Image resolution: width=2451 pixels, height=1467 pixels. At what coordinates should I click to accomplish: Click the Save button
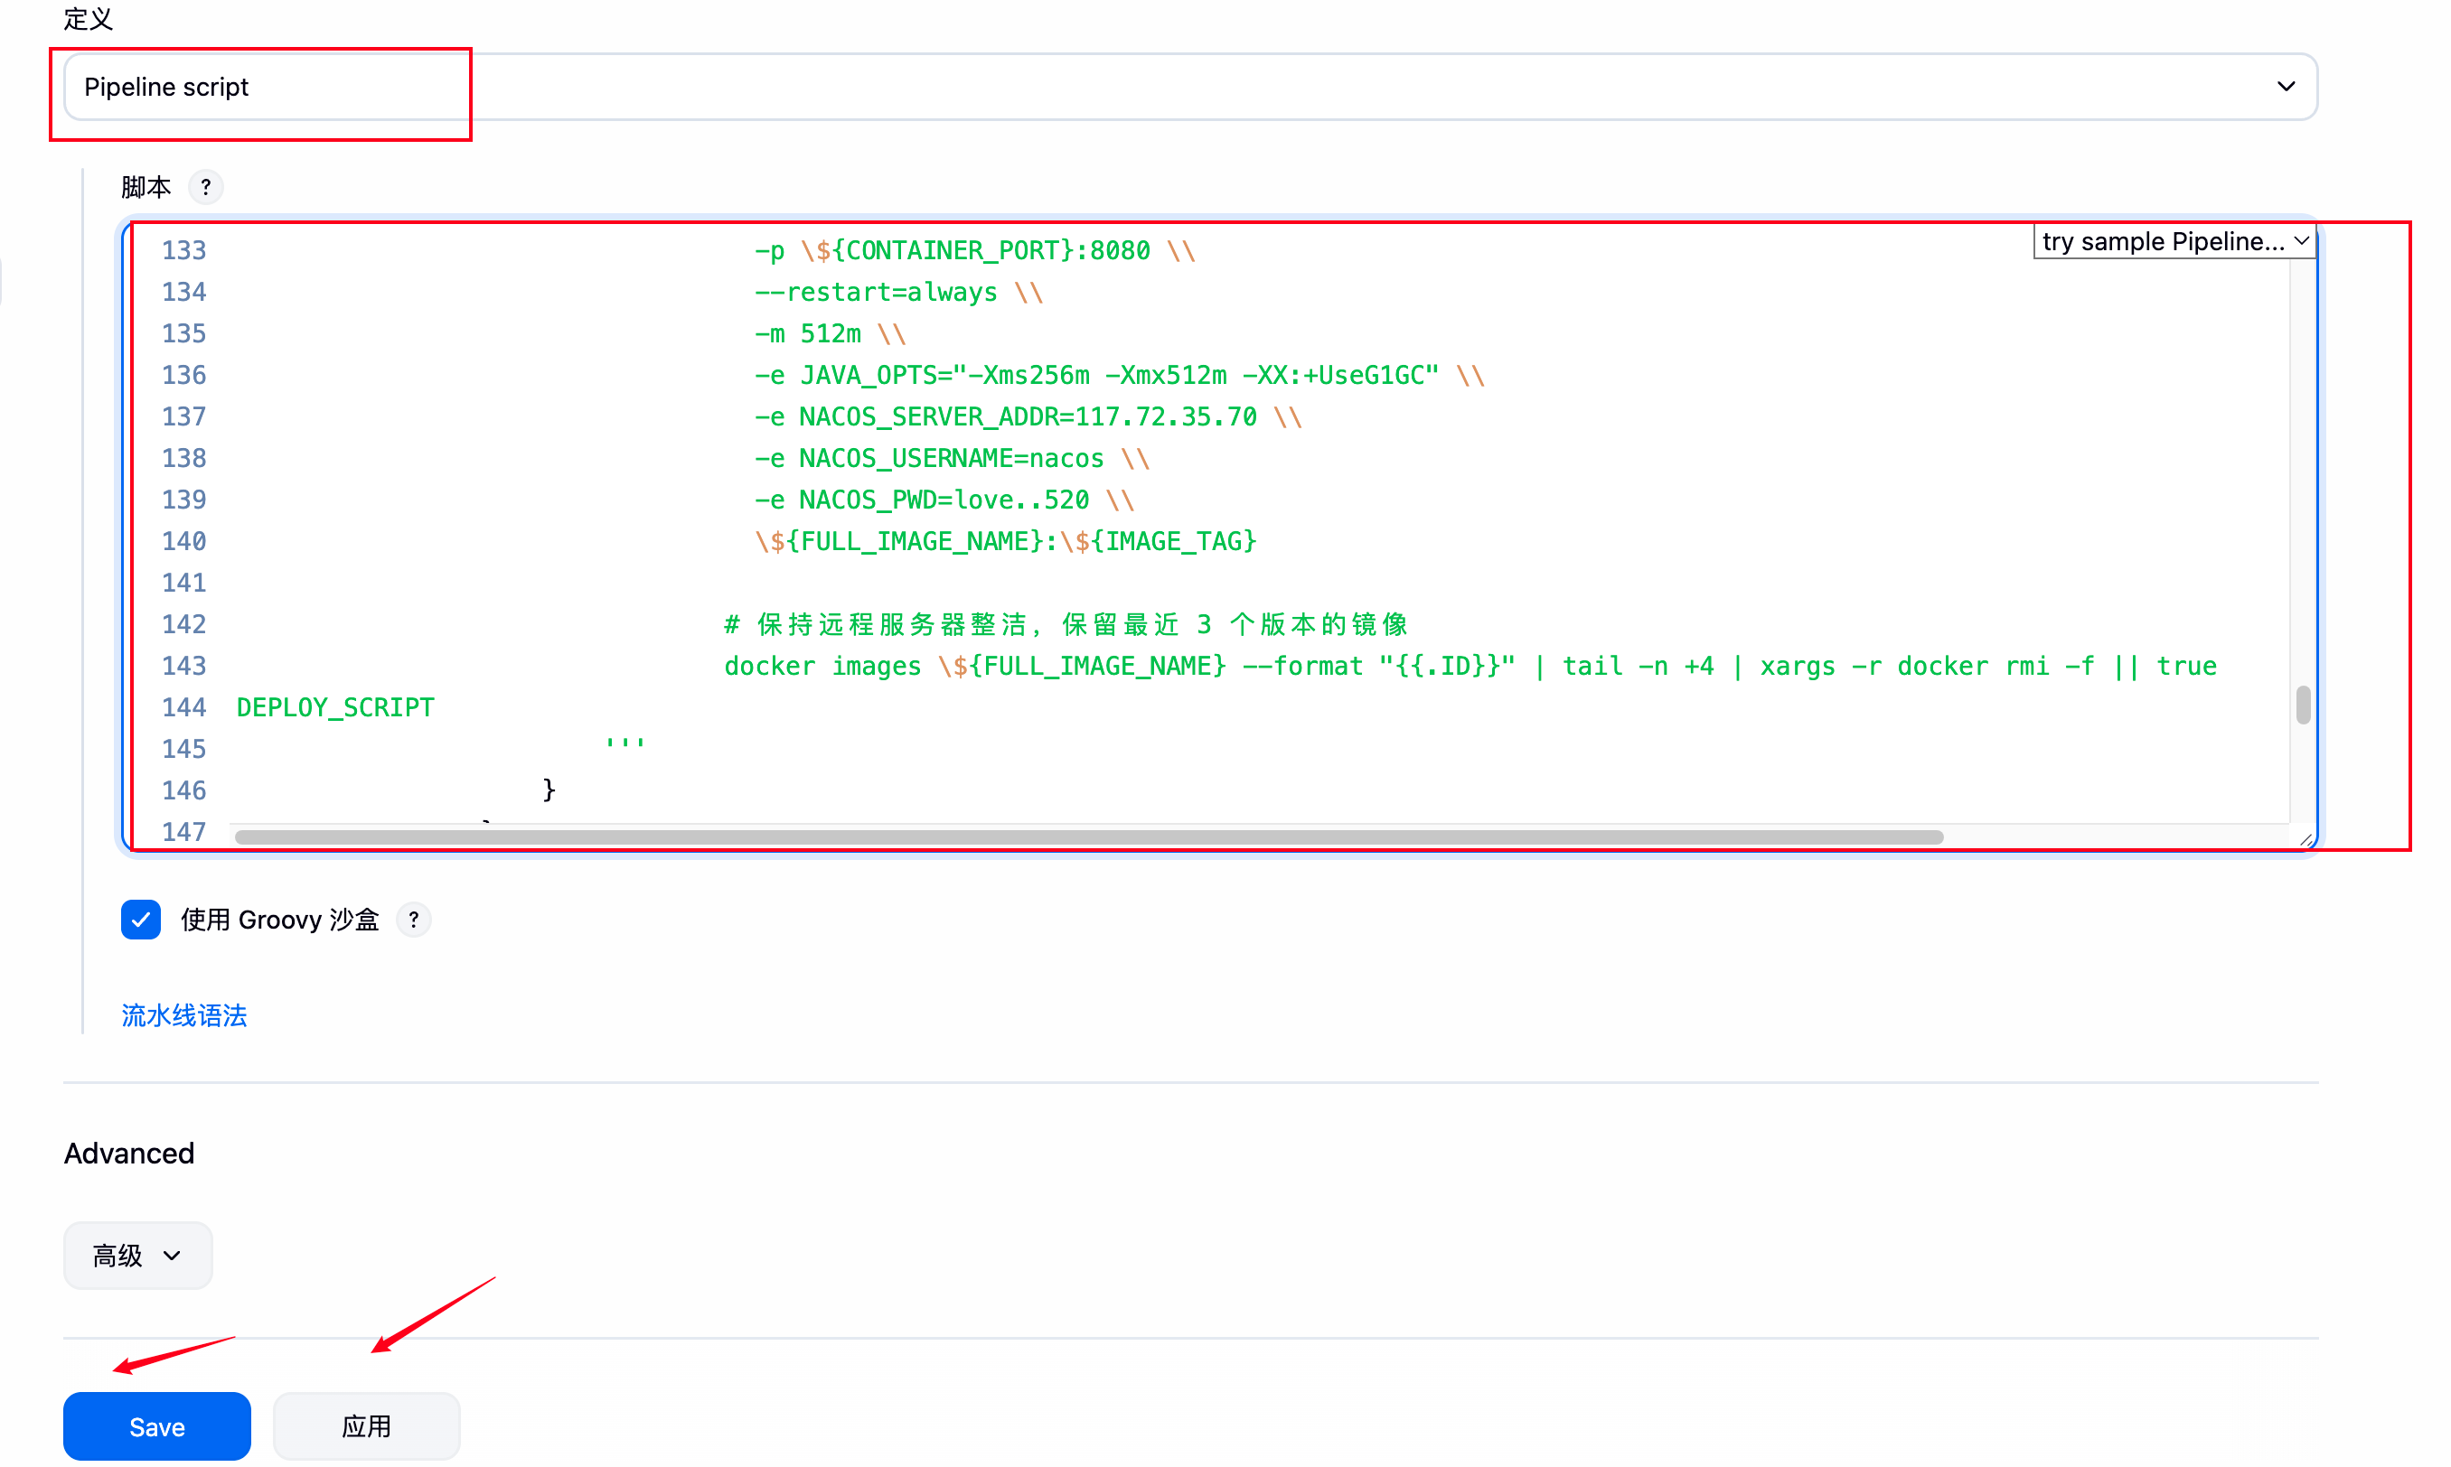[x=156, y=1426]
